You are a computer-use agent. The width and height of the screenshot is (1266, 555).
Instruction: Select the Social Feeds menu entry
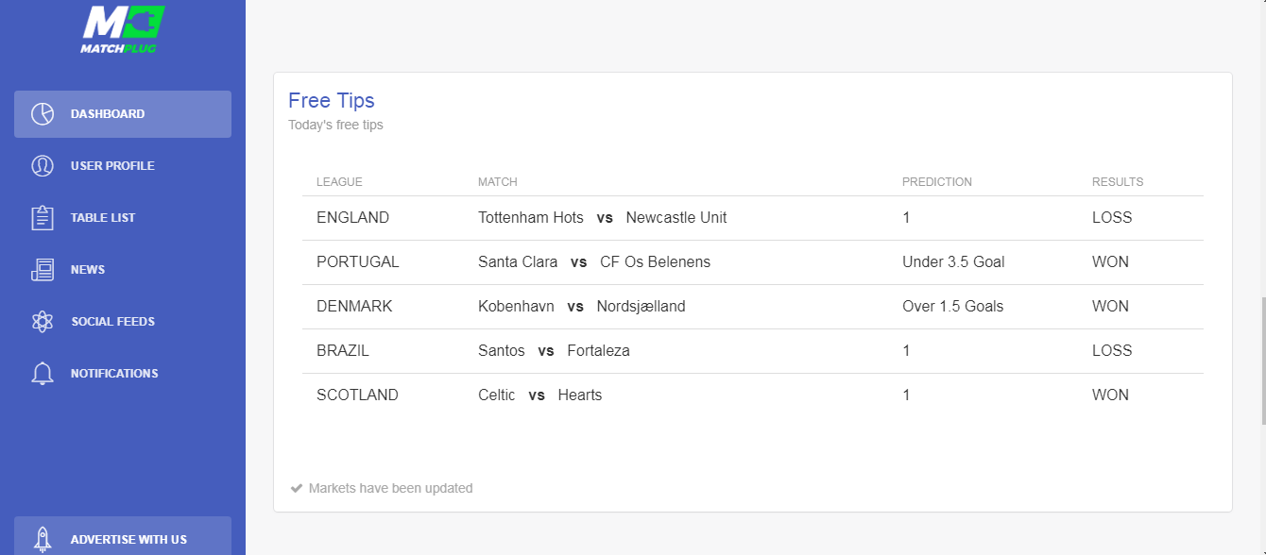(112, 322)
